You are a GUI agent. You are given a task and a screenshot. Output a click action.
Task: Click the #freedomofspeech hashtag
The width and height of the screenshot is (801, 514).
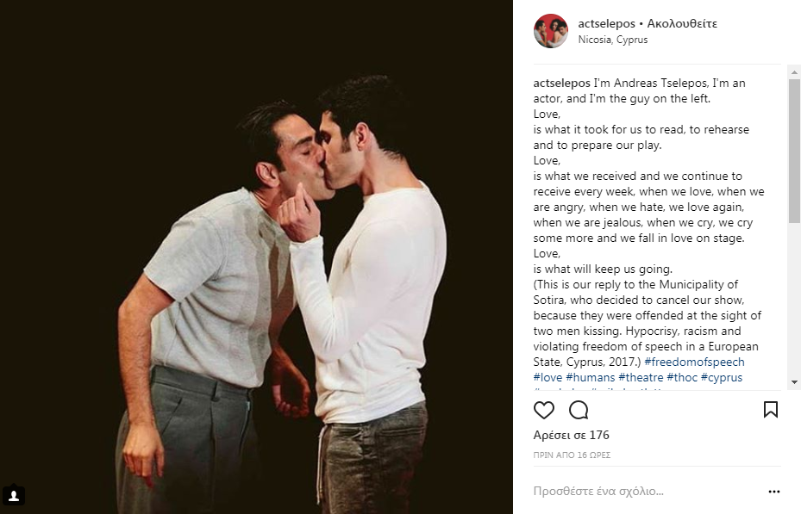coord(694,362)
